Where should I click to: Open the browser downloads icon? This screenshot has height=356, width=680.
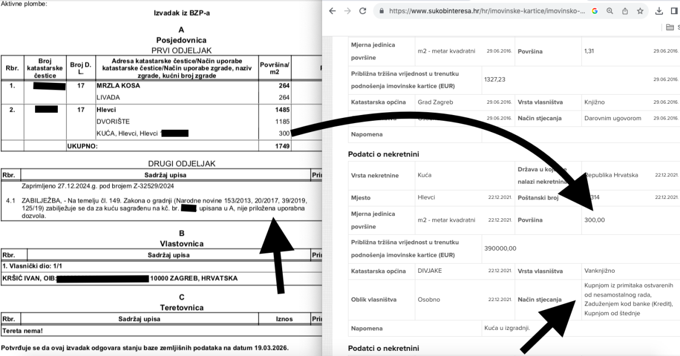tap(660, 11)
